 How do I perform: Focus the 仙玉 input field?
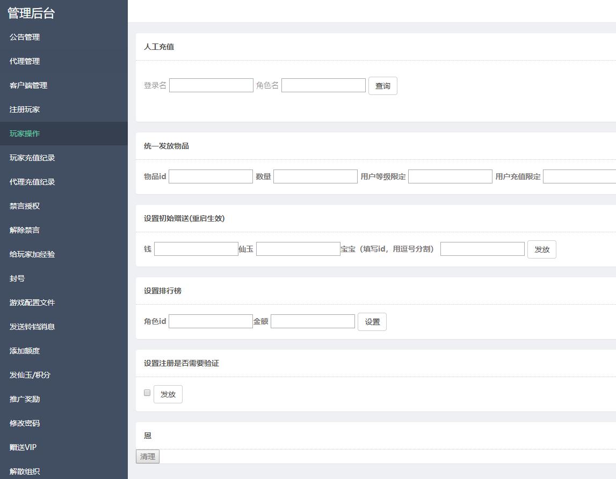point(298,249)
